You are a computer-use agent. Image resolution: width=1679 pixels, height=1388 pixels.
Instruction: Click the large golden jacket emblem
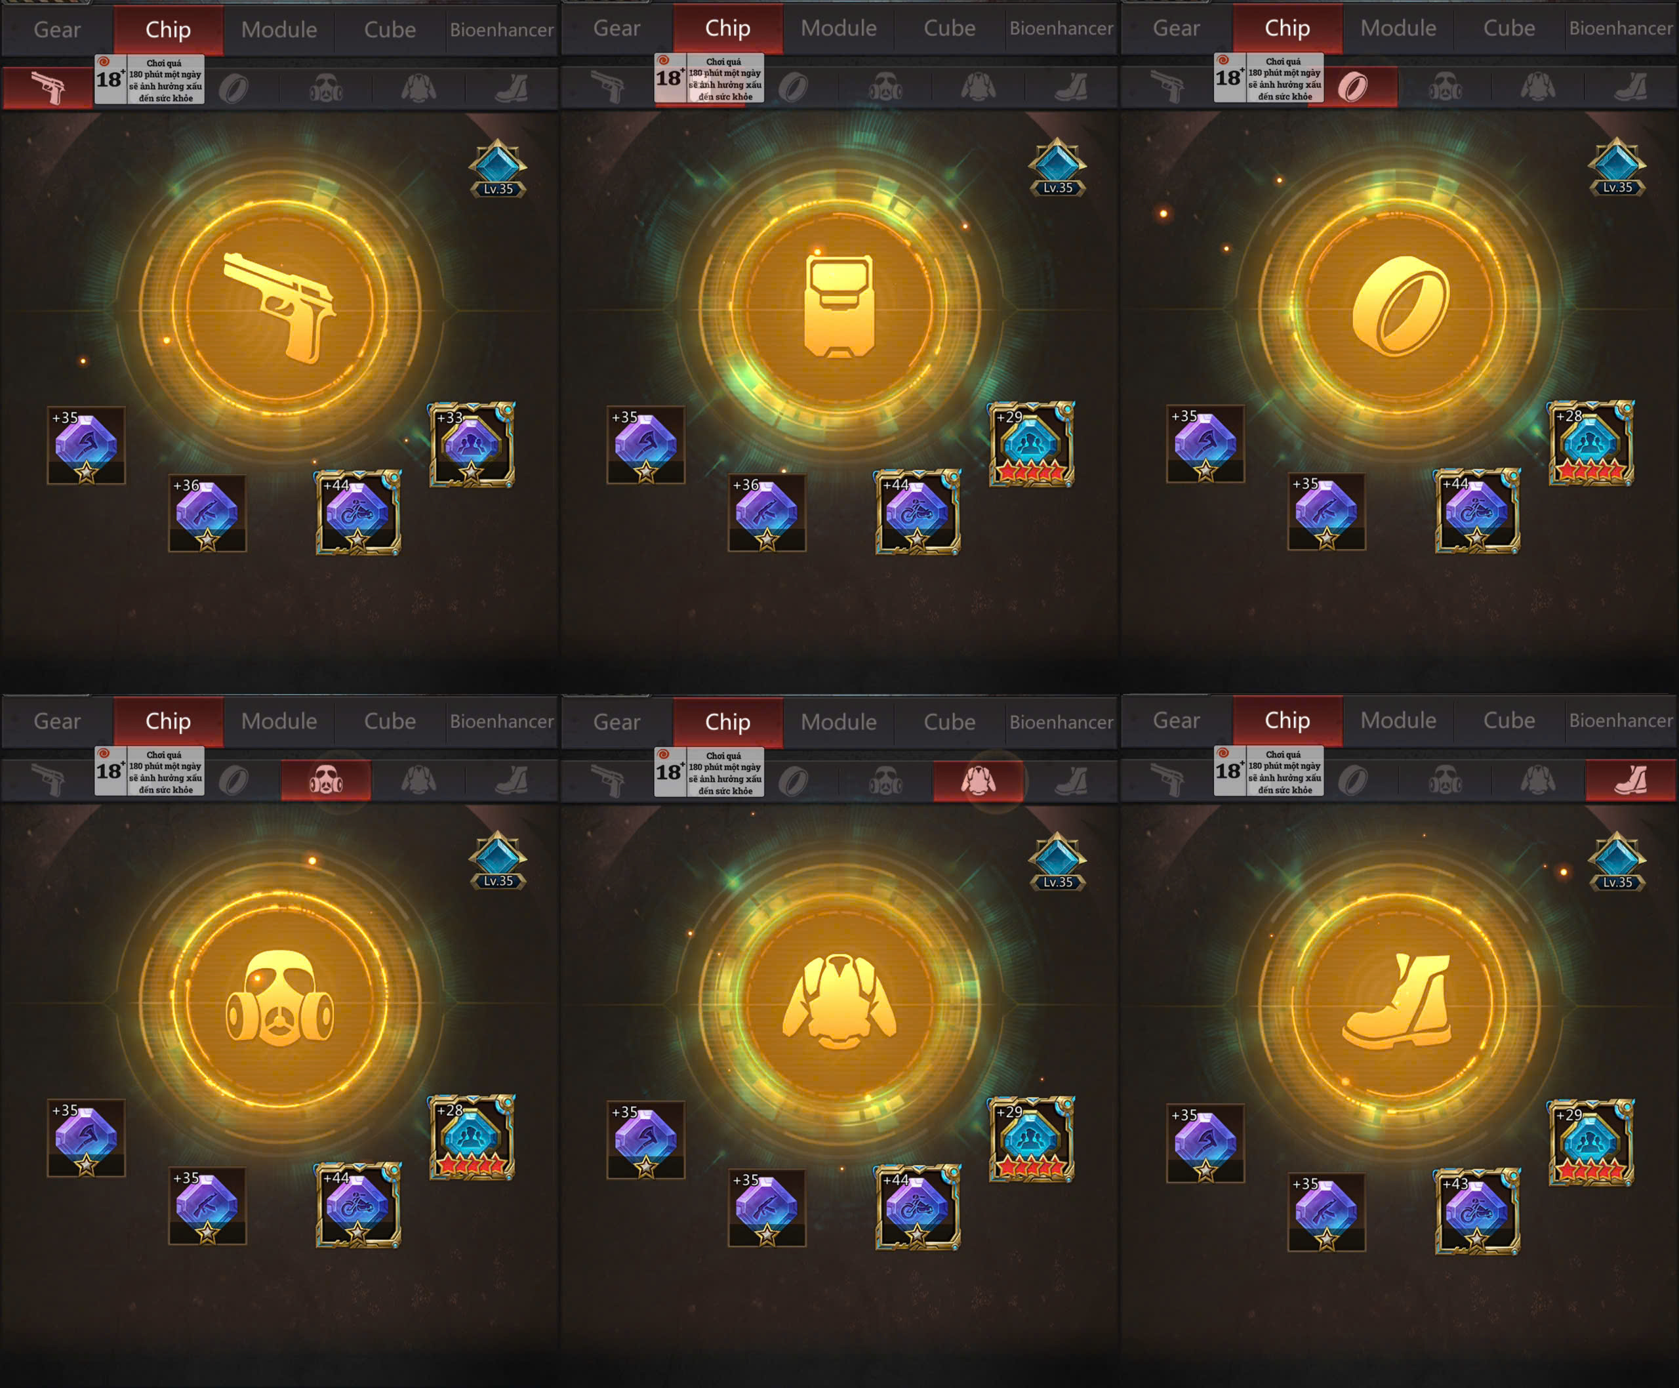[x=839, y=1000]
